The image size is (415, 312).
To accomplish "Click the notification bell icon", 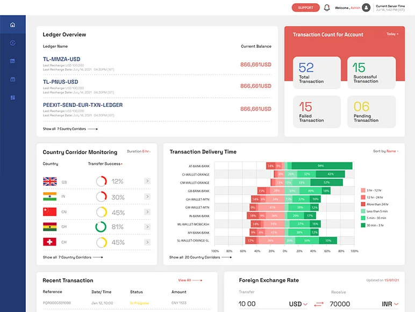I will coord(327,8).
